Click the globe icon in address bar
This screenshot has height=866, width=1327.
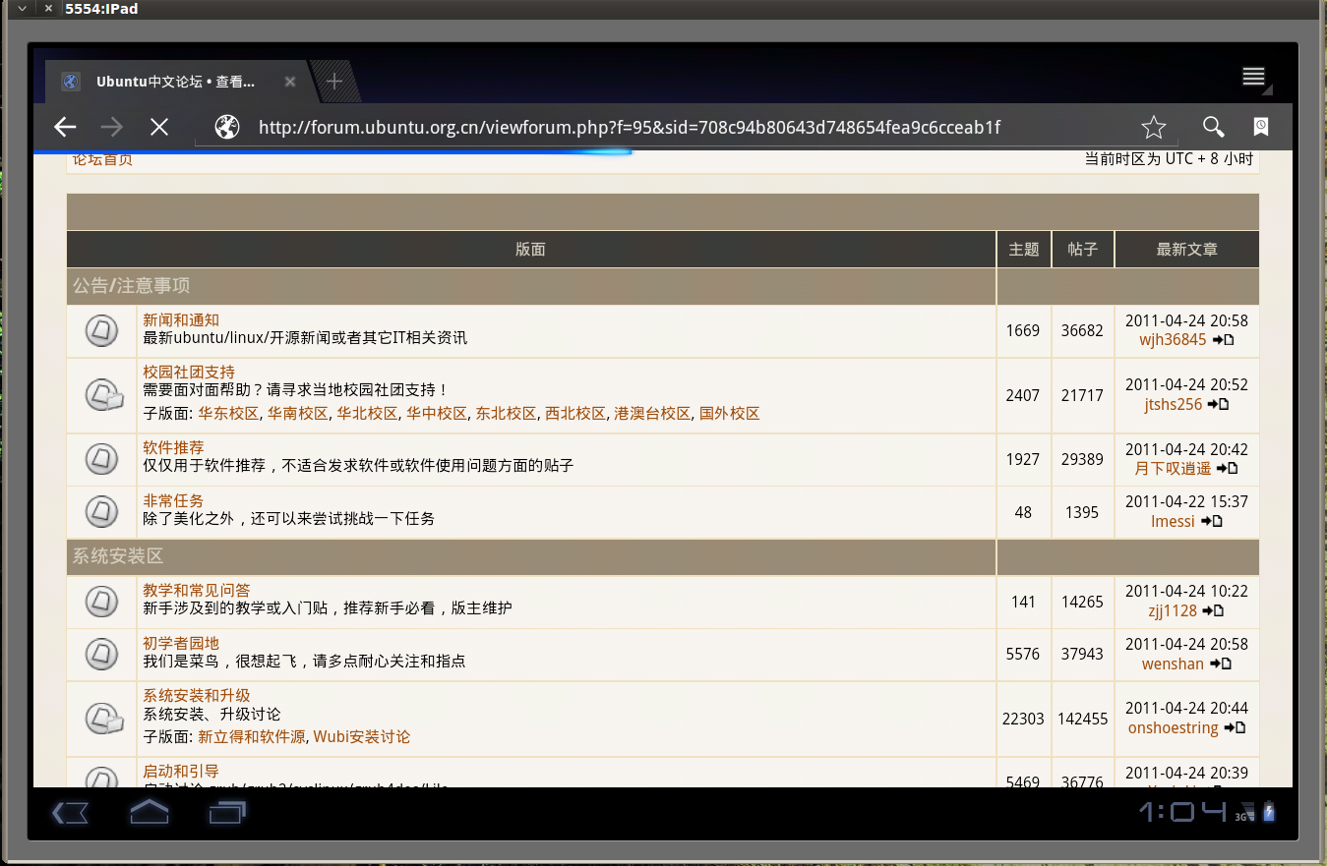pos(227,127)
